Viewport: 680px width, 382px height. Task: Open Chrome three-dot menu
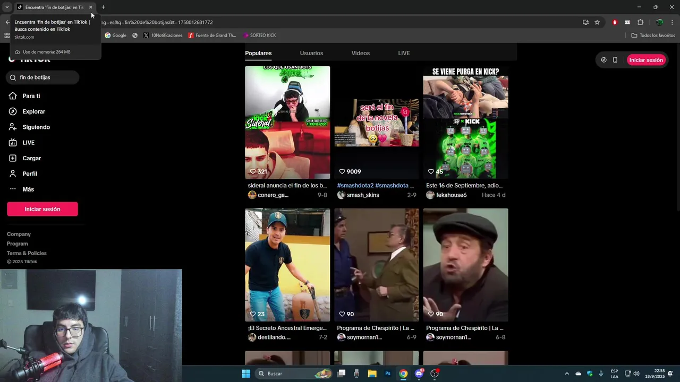pyautogui.click(x=672, y=22)
